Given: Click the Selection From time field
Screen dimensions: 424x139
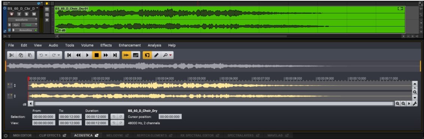Looking at the screenshot, I should click(44, 117).
